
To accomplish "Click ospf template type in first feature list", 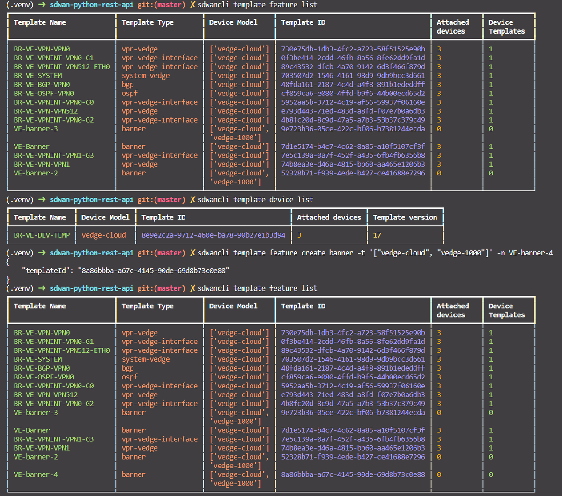I will [130, 93].
